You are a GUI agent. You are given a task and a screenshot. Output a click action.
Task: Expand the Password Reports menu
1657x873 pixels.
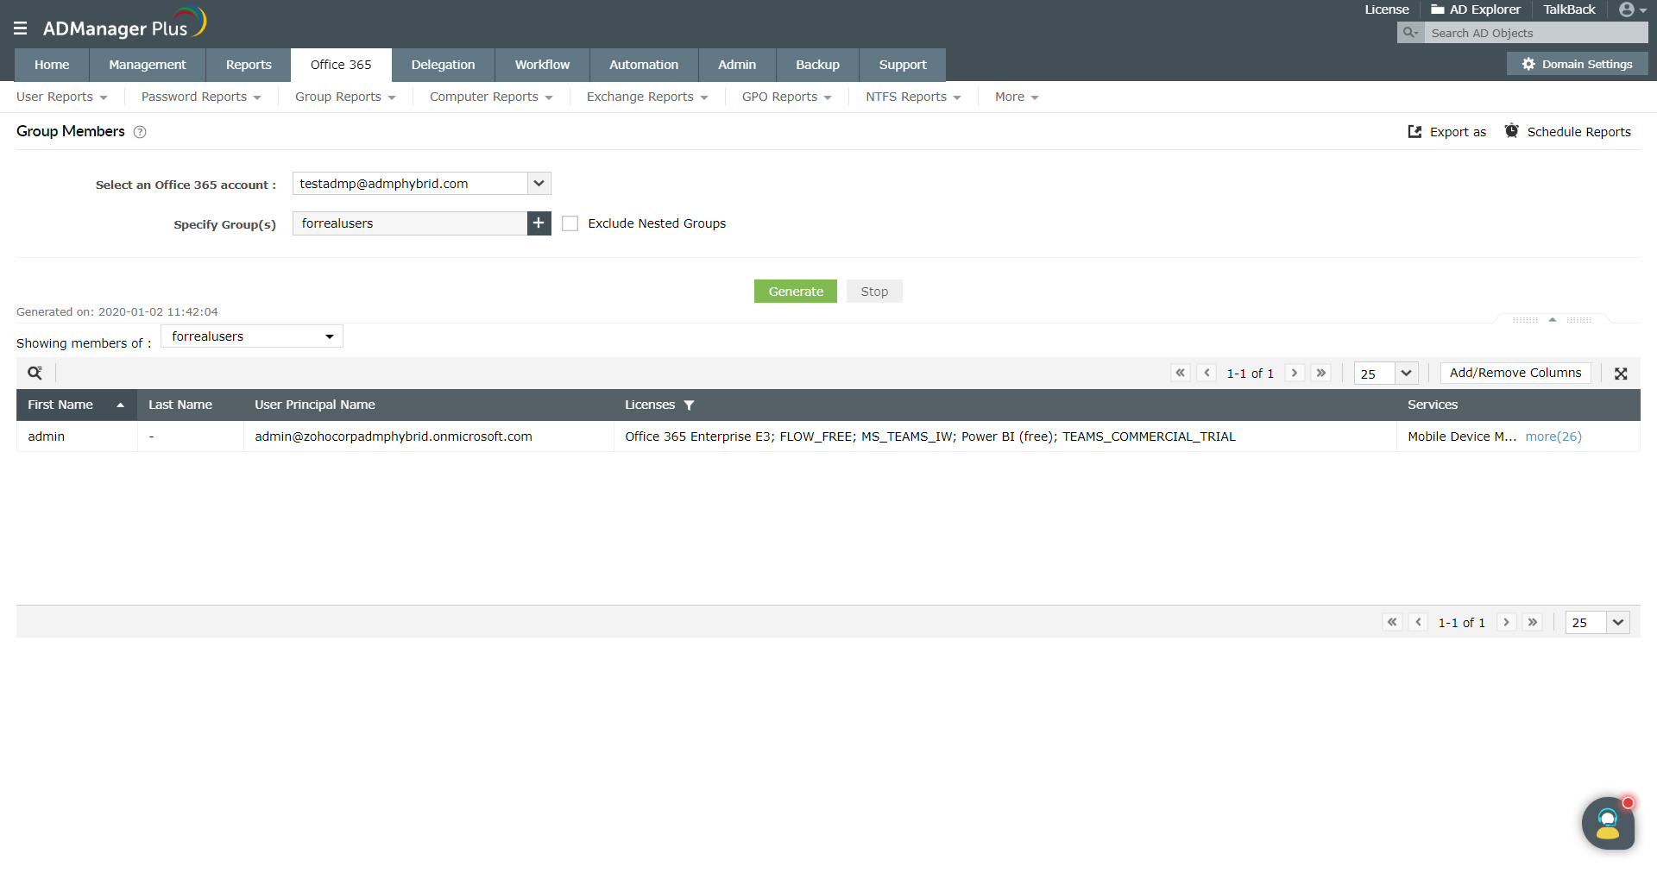[x=201, y=97]
